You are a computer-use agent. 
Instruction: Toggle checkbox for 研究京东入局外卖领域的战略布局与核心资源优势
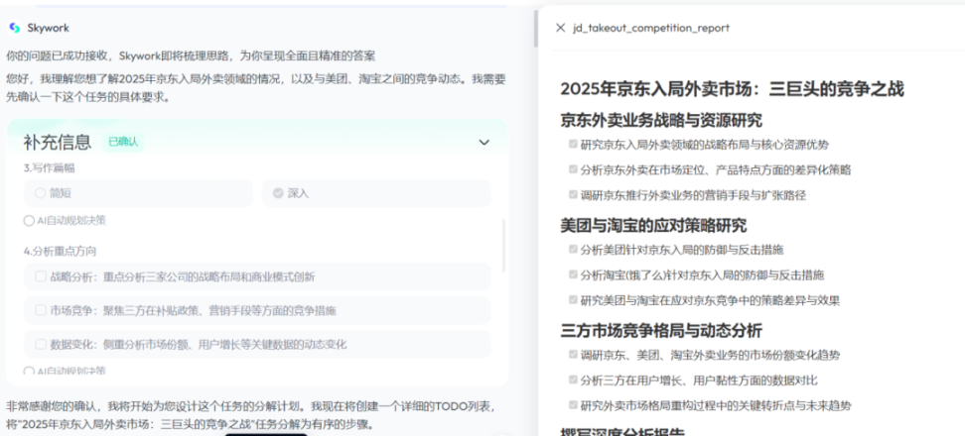(573, 145)
